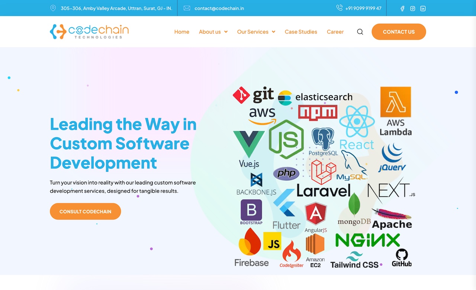This screenshot has height=290, width=476.
Task: Open the Facebook social link icon
Action: point(402,9)
